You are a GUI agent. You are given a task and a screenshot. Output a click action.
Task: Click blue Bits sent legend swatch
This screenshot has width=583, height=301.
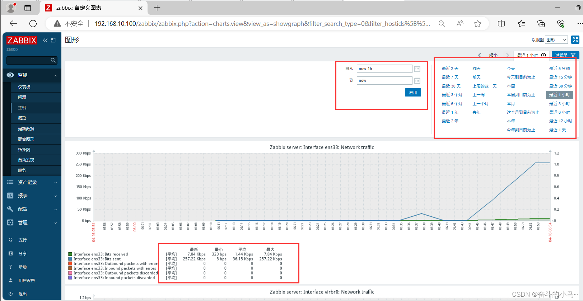[x=70, y=259]
